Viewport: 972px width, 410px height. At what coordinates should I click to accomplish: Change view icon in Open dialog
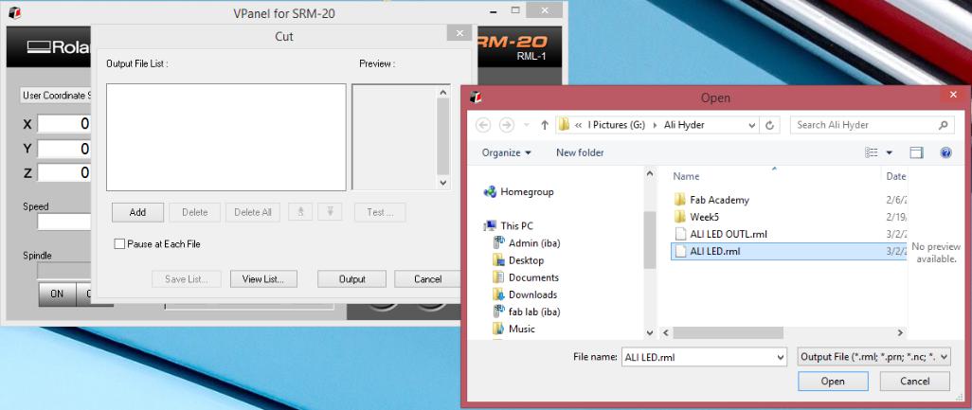click(x=872, y=152)
